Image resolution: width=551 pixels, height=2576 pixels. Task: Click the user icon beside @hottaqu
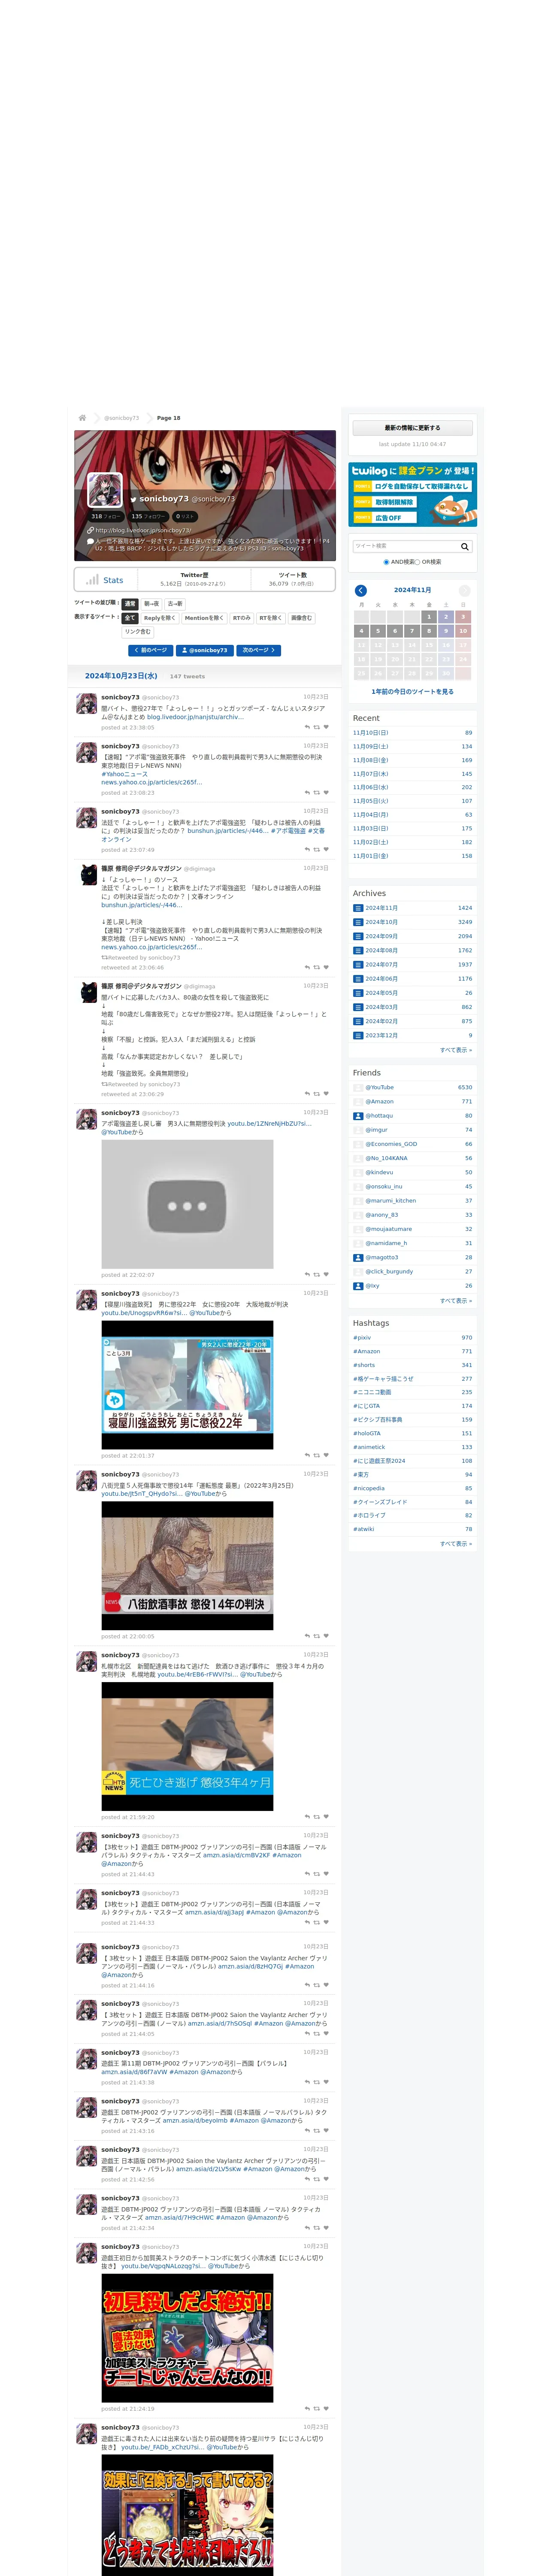(358, 1116)
